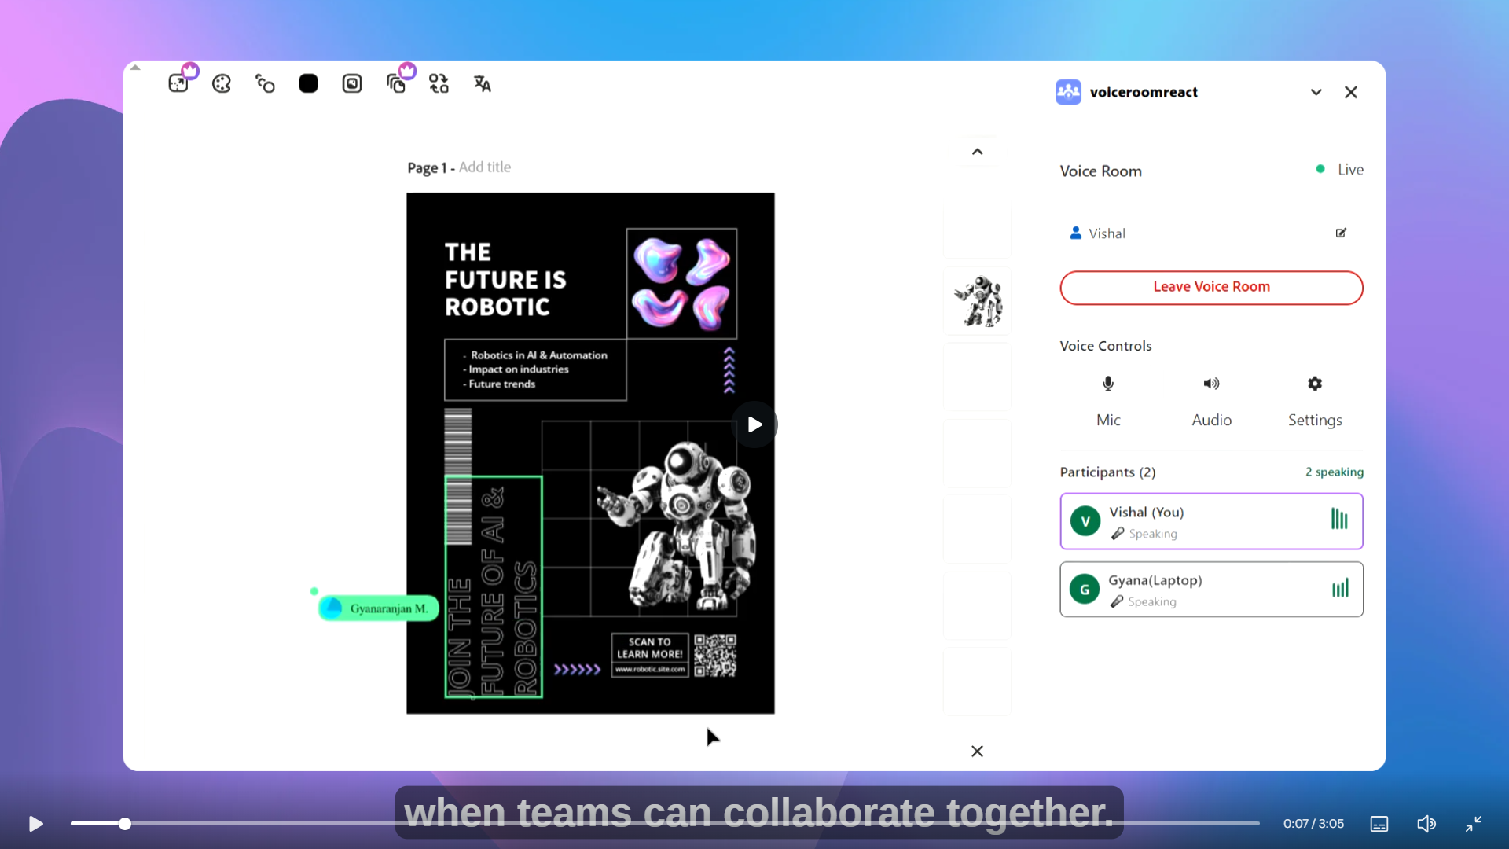Select the robot page thumbnail
1509x849 pixels.
pos(977,301)
